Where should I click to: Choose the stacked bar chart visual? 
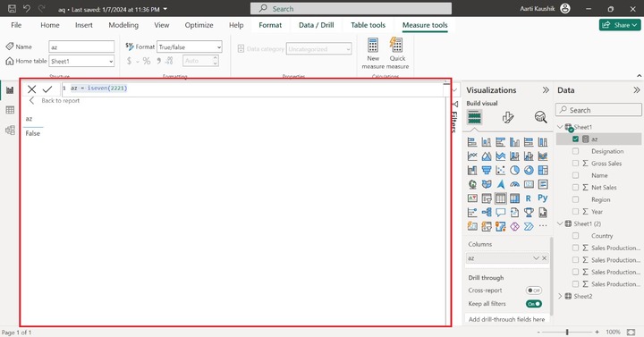[472, 142]
